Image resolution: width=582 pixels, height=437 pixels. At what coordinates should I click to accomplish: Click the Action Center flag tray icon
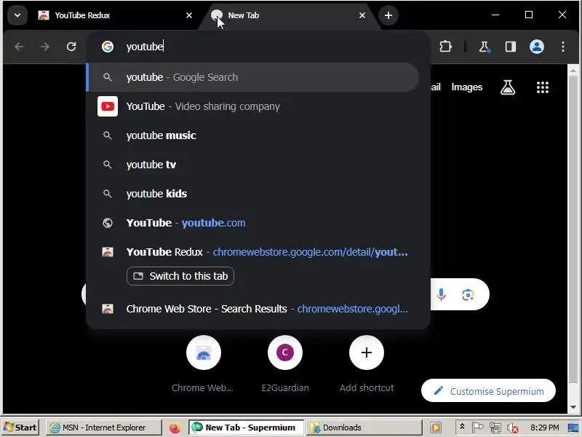477,428
